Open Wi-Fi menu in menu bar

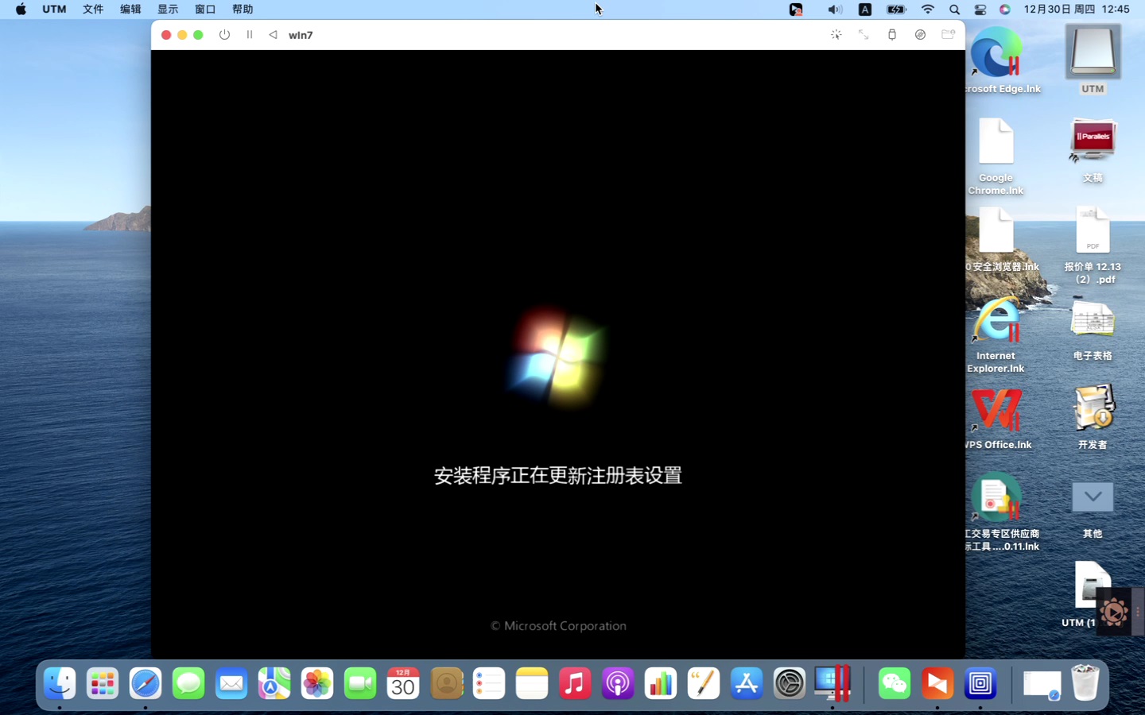click(928, 10)
